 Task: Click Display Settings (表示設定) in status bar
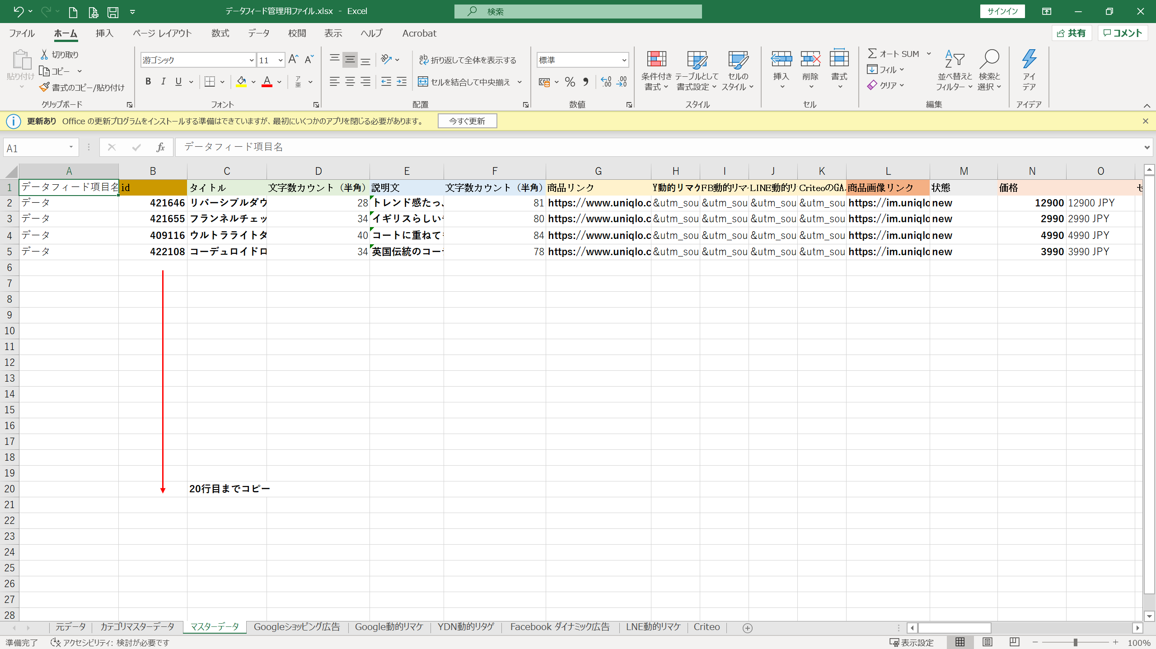[x=911, y=642]
